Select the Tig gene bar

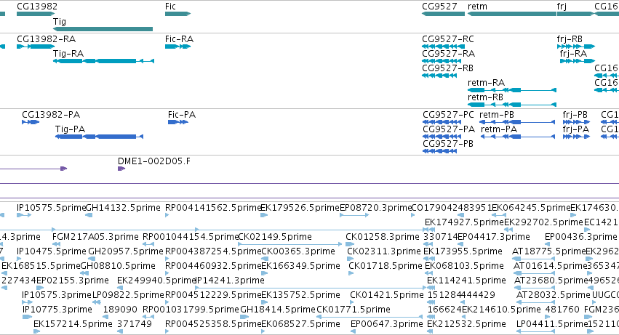pyautogui.click(x=103, y=29)
